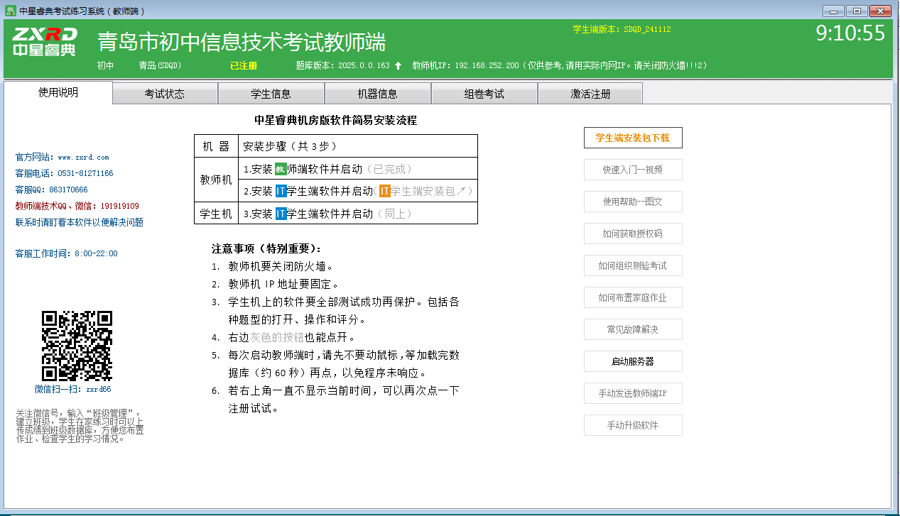The height and width of the screenshot is (516, 900).
Task: Click the green 教 icon in step 1
Action: [x=281, y=169]
